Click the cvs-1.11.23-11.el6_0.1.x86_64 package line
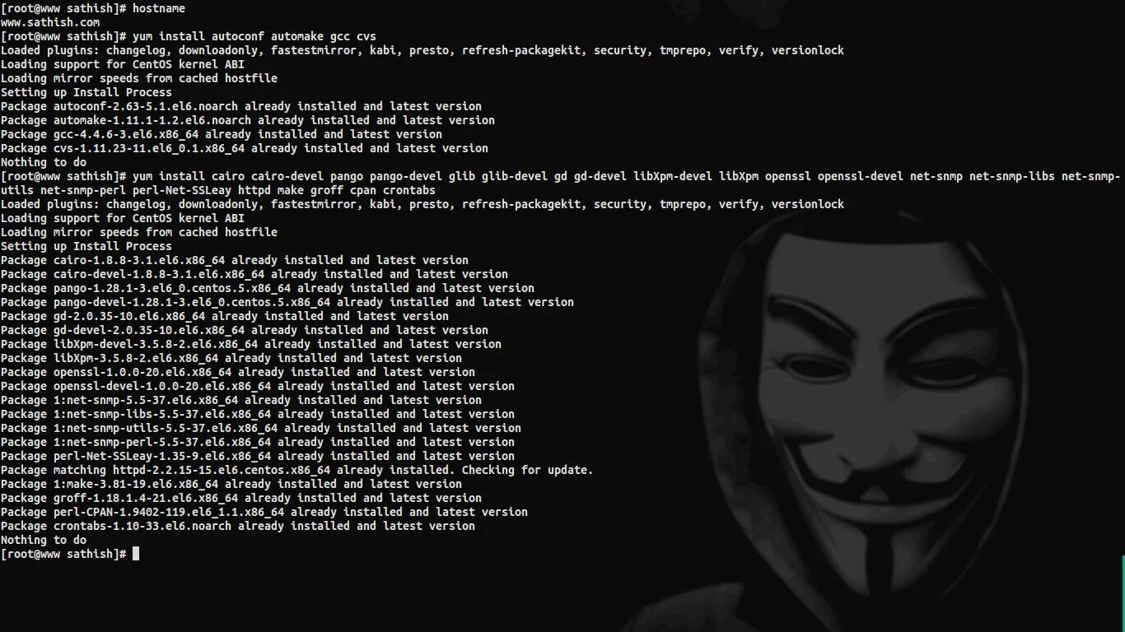This screenshot has height=632, width=1125. (x=245, y=148)
